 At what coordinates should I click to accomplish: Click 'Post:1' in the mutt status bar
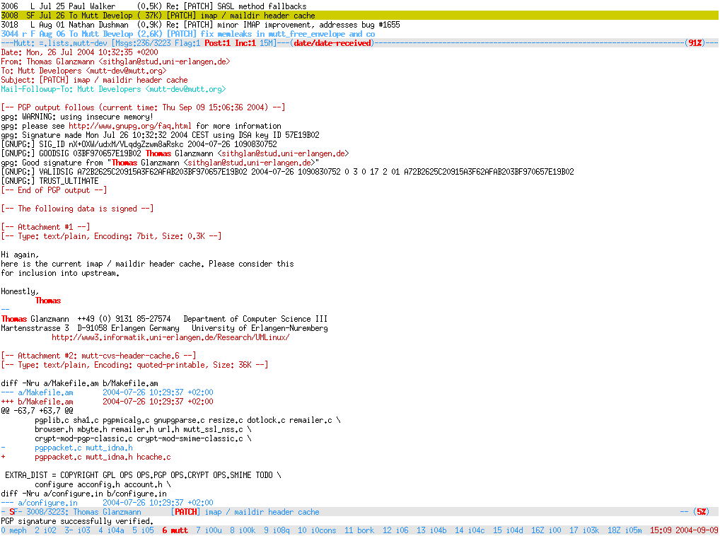[x=217, y=43]
